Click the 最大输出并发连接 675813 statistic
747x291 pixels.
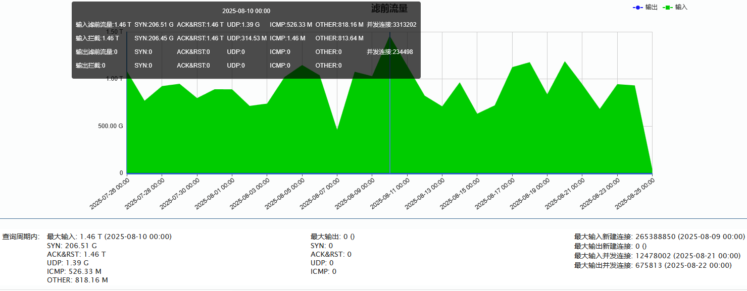click(653, 265)
